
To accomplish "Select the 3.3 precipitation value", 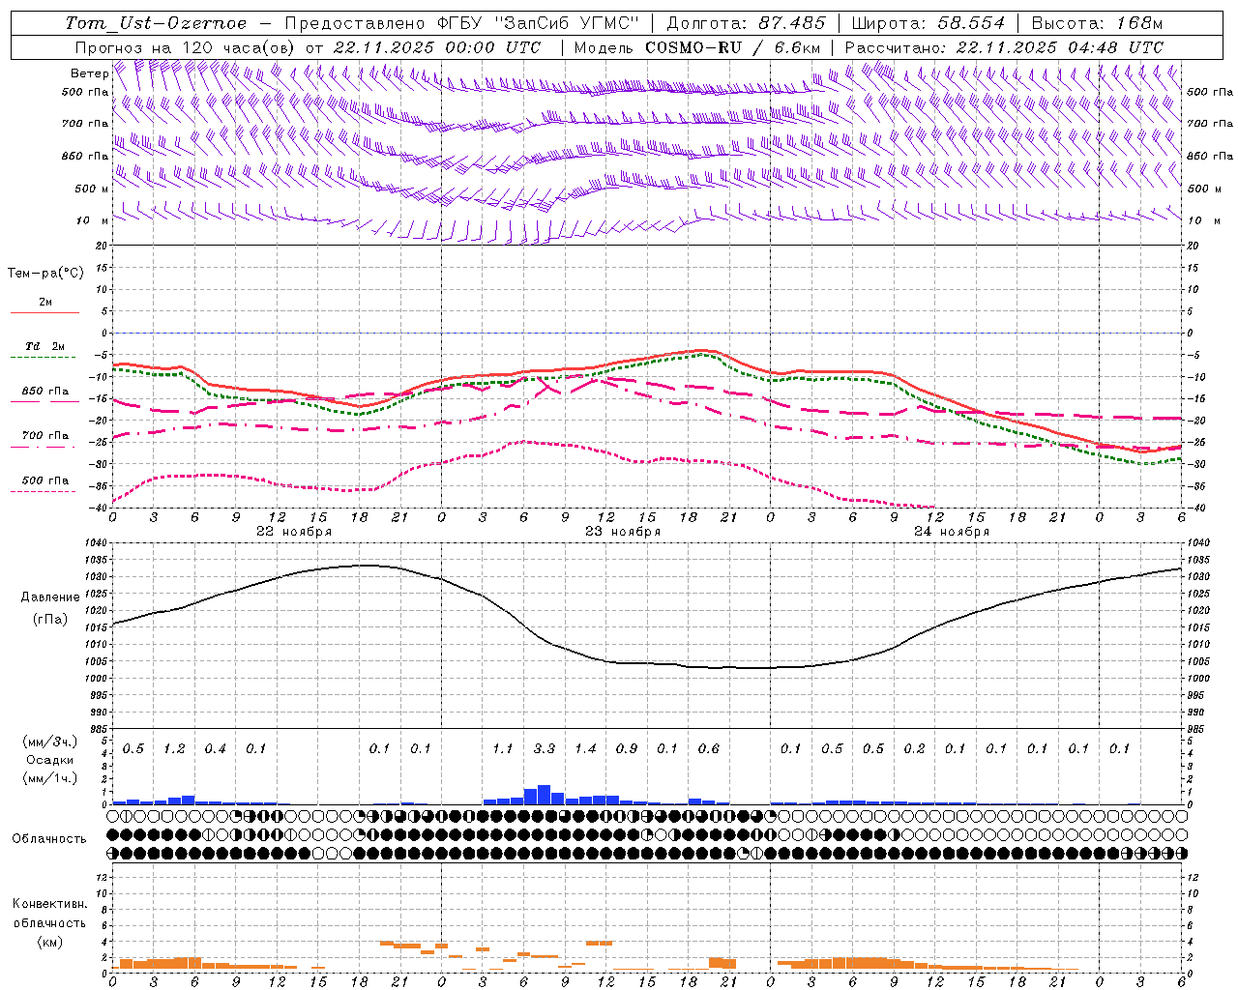I will click(x=545, y=748).
